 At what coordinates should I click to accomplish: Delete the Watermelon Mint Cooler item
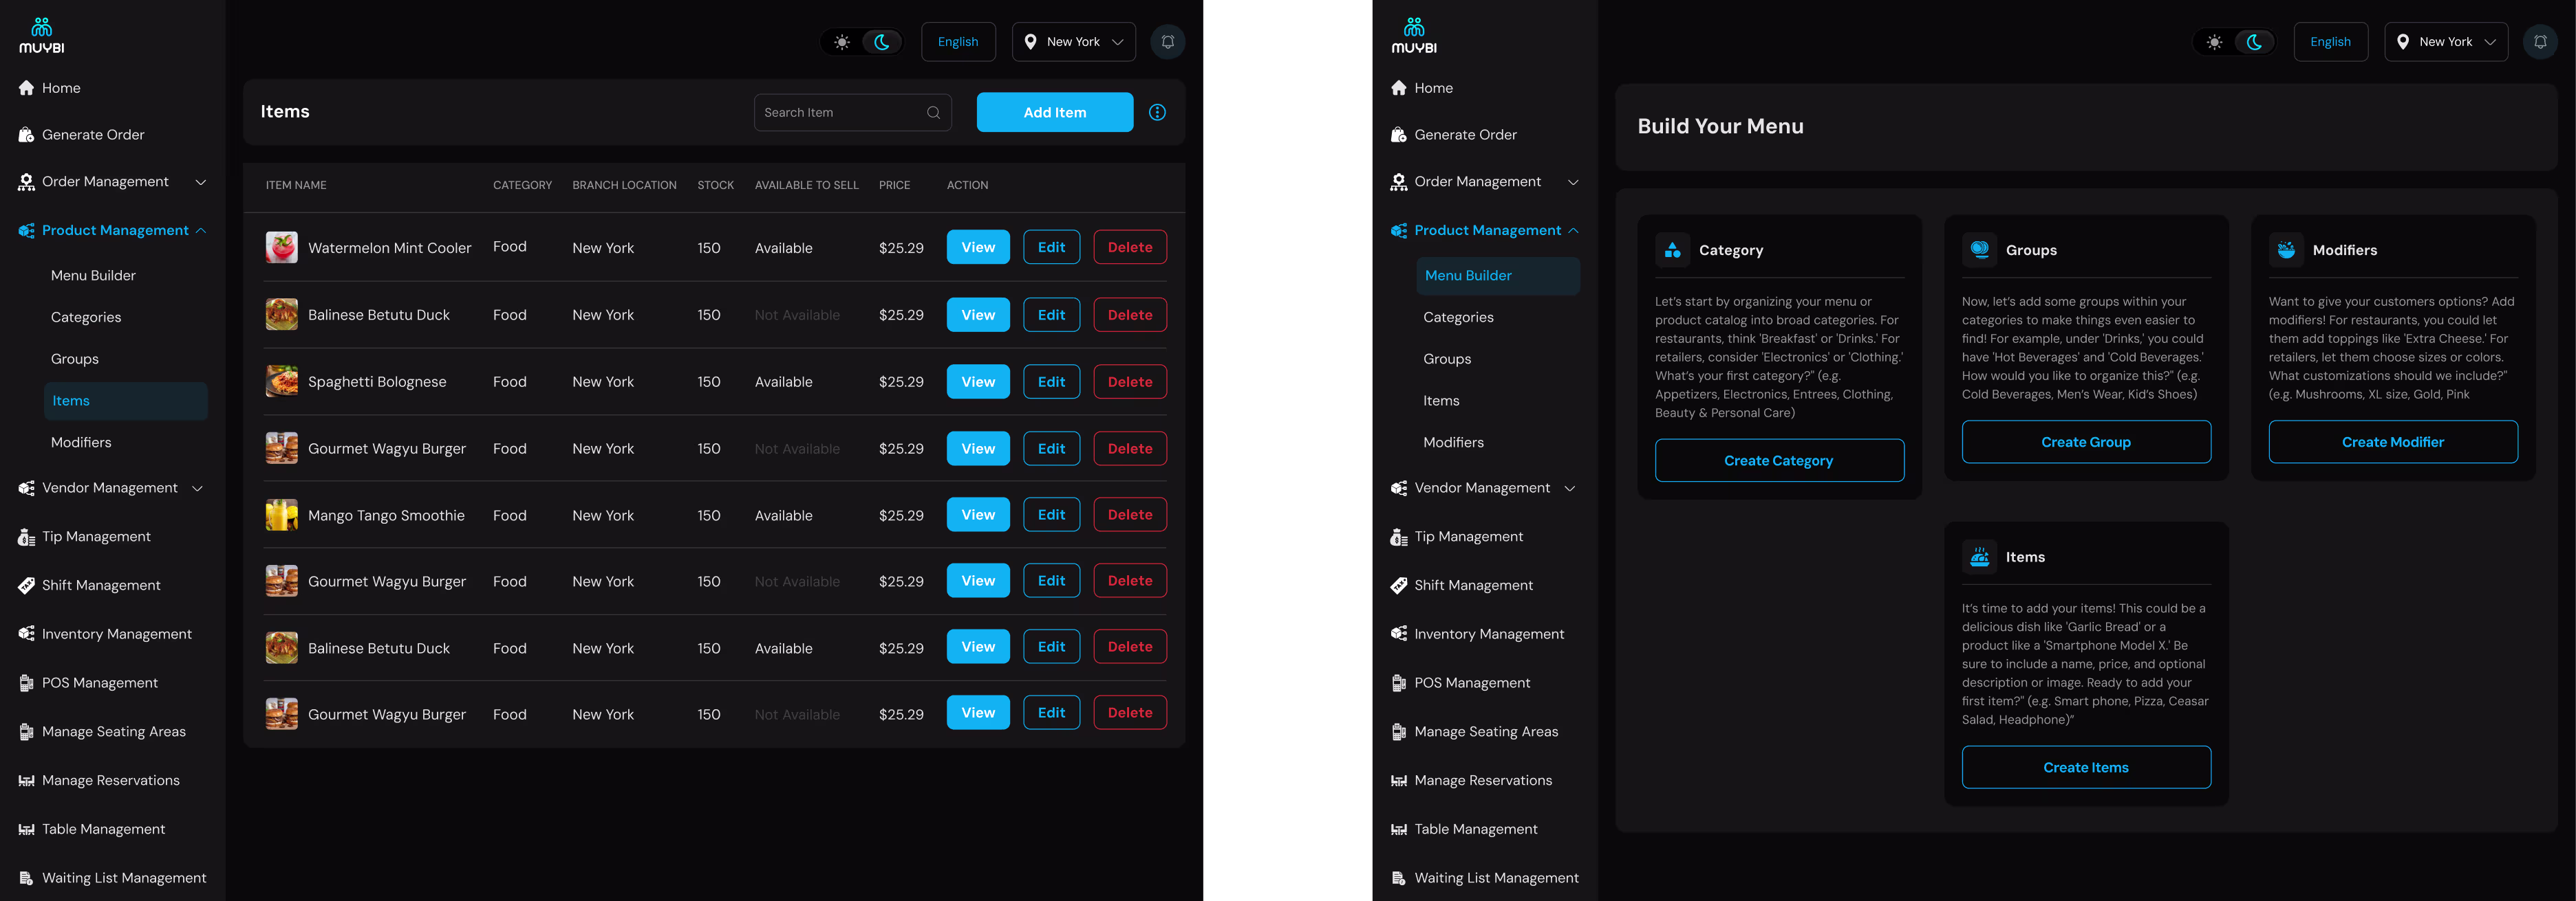1130,247
